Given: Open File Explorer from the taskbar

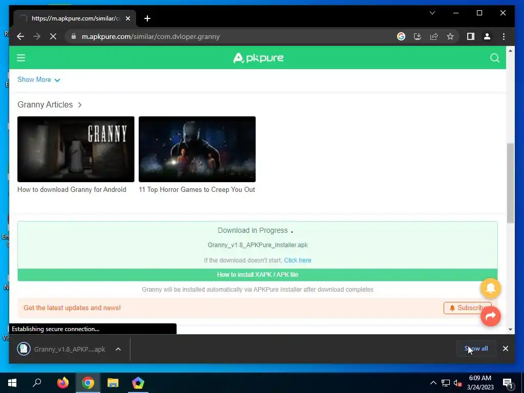Looking at the screenshot, I should click(113, 383).
